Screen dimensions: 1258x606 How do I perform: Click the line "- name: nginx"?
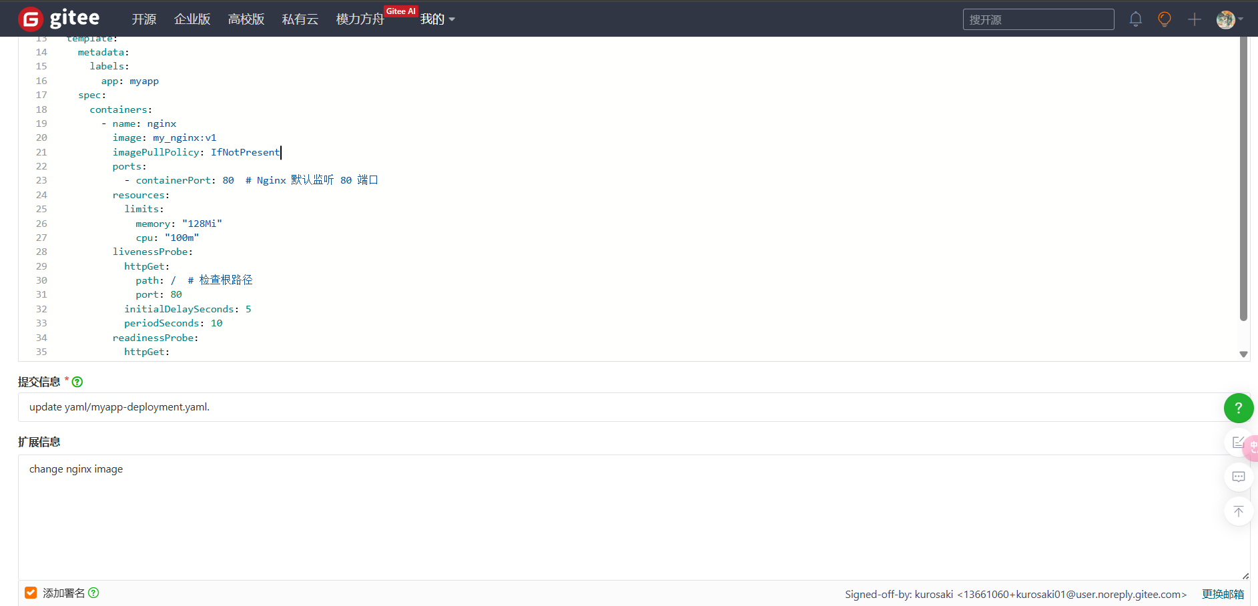[139, 123]
